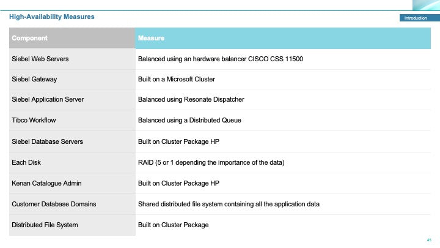
Task: Click the Tibco Workflow cell
Action: tap(72, 121)
